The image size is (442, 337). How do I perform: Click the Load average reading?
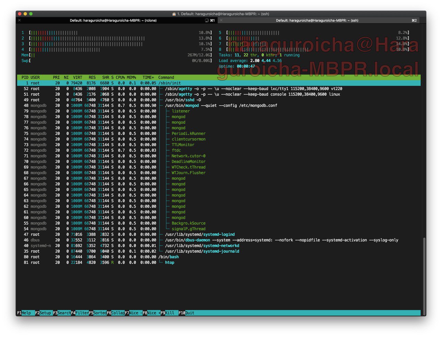[x=250, y=61]
